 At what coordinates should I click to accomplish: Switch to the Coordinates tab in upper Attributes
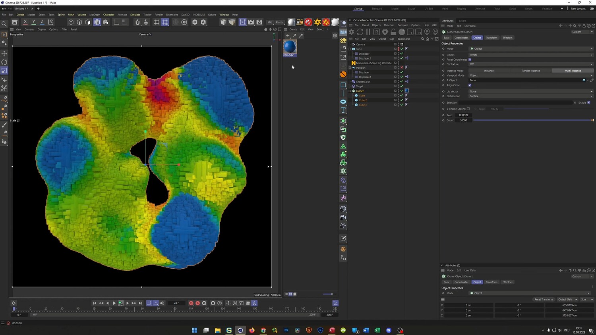(x=461, y=38)
